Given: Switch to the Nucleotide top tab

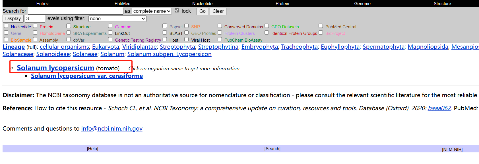Looking at the screenshot, I should (x=202, y=4).
